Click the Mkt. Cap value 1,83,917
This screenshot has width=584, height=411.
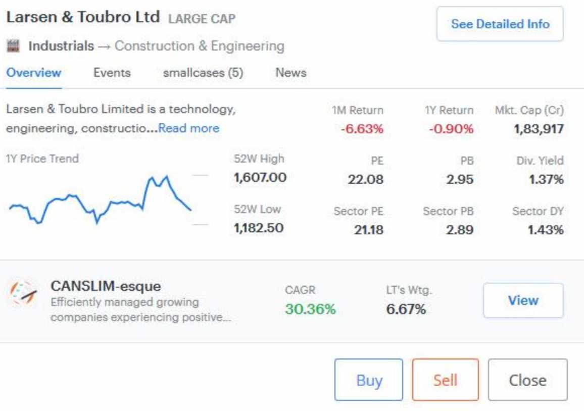pyautogui.click(x=539, y=129)
